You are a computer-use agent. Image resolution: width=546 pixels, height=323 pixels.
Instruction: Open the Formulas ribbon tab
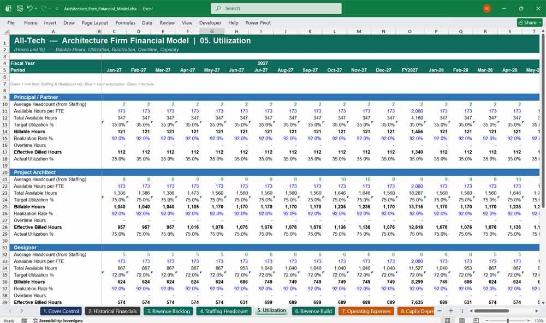pyautogui.click(x=126, y=22)
